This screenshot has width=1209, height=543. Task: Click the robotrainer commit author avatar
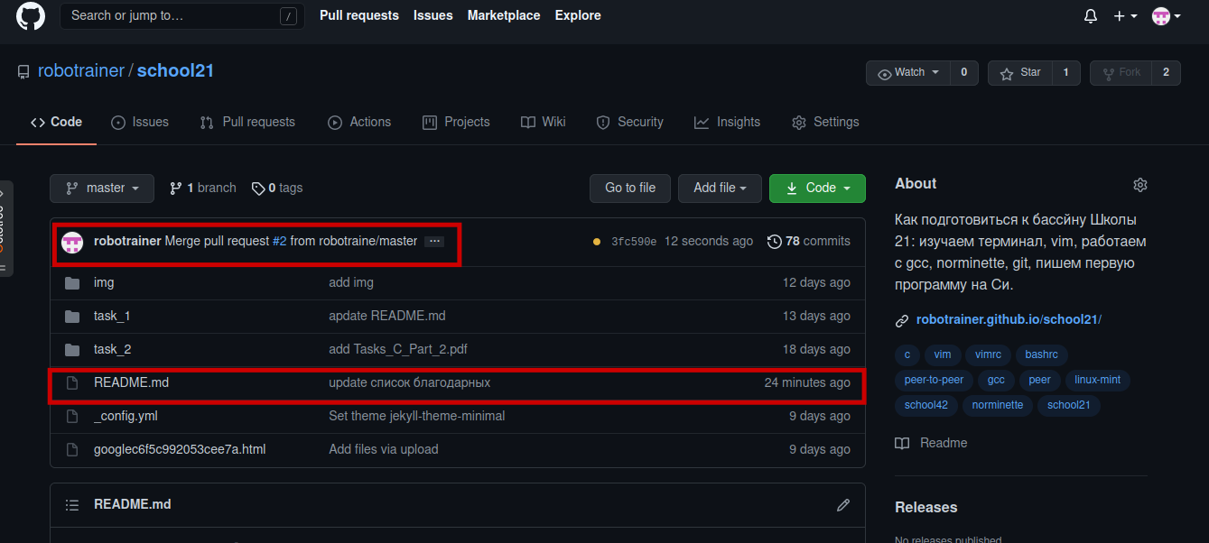coord(72,242)
